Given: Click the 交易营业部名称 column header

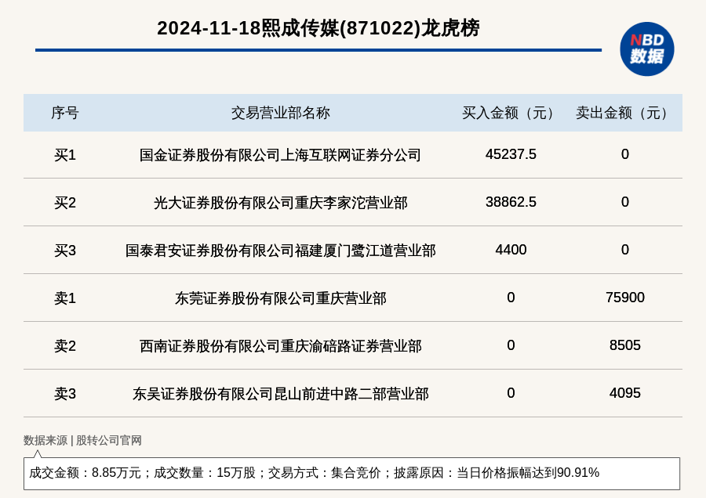Looking at the screenshot, I should pos(281,113).
